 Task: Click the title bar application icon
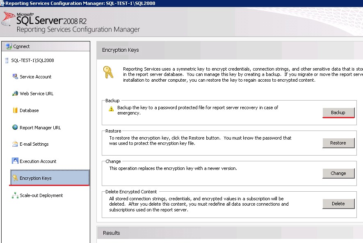pos(2,3)
